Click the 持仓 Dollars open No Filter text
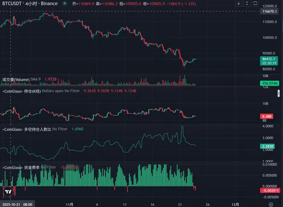283x207 pixels. pos(61,91)
